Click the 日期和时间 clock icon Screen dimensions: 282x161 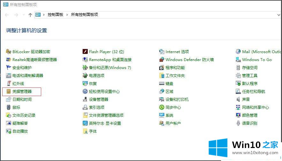[8, 99]
